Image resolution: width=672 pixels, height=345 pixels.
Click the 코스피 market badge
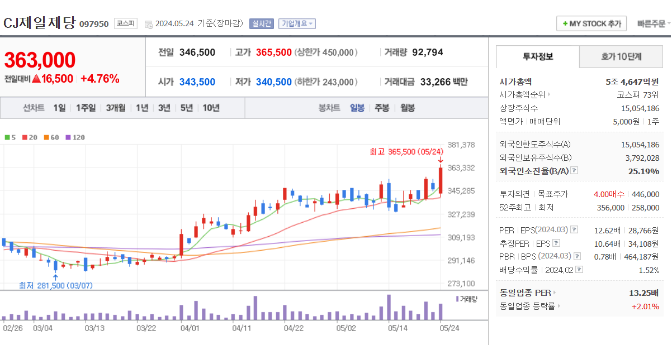point(126,23)
